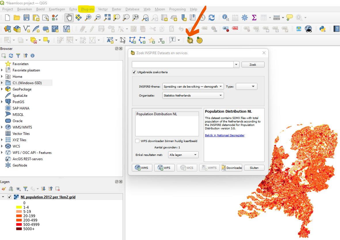The image size is (340, 240).
Task: Enable WFS downloaden binnen huidig kaartbeeld
Action: pyautogui.click(x=137, y=141)
